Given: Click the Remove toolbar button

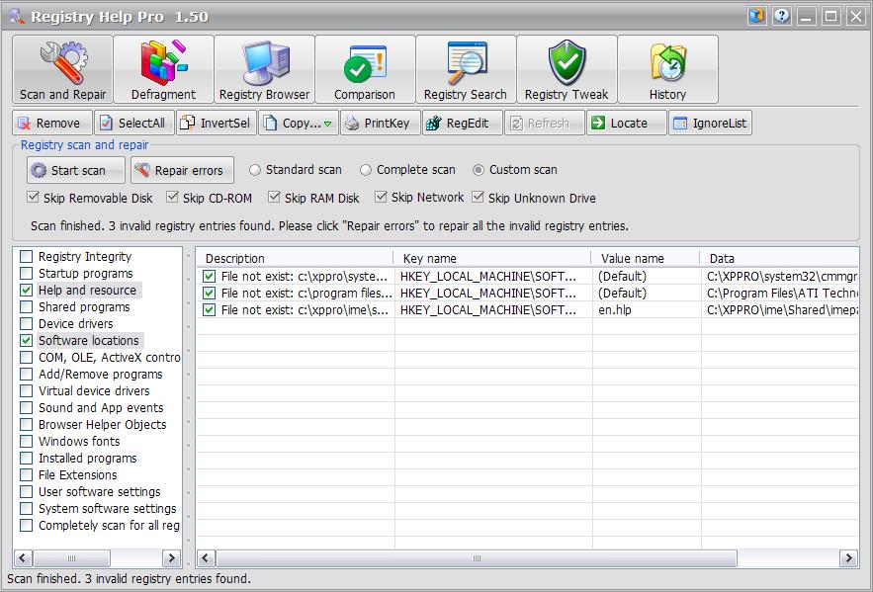Looking at the screenshot, I should pyautogui.click(x=52, y=123).
